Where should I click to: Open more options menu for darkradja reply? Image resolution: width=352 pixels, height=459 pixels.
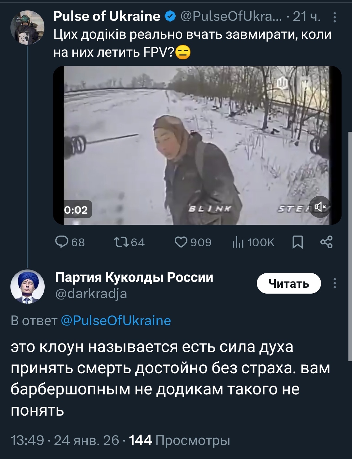(335, 283)
